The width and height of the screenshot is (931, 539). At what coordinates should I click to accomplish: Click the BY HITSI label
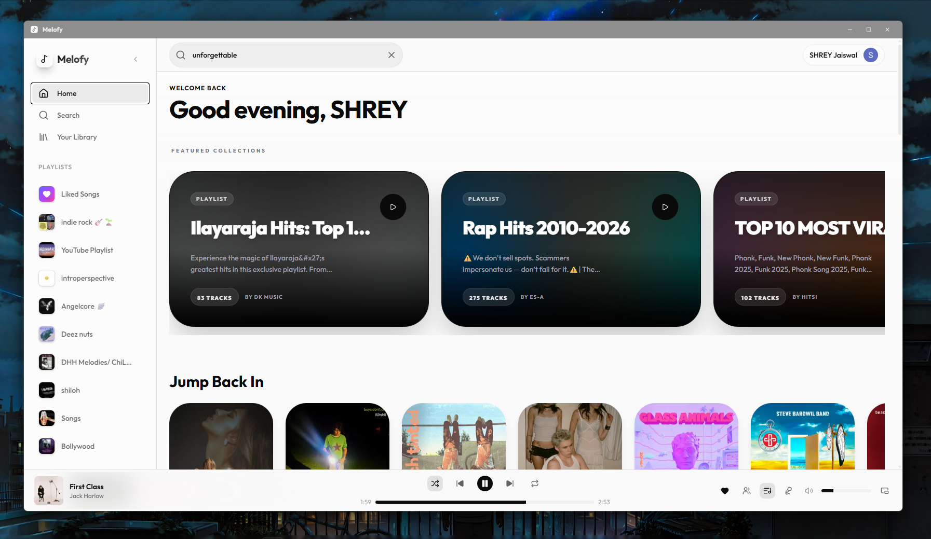pyautogui.click(x=805, y=297)
